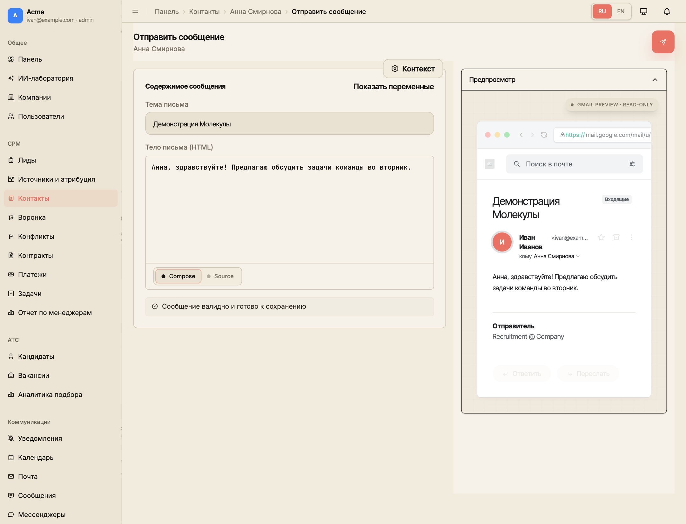Select the Source editor mode

(220, 276)
